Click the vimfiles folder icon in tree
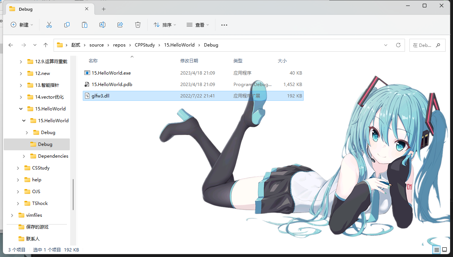 pyautogui.click(x=21, y=215)
